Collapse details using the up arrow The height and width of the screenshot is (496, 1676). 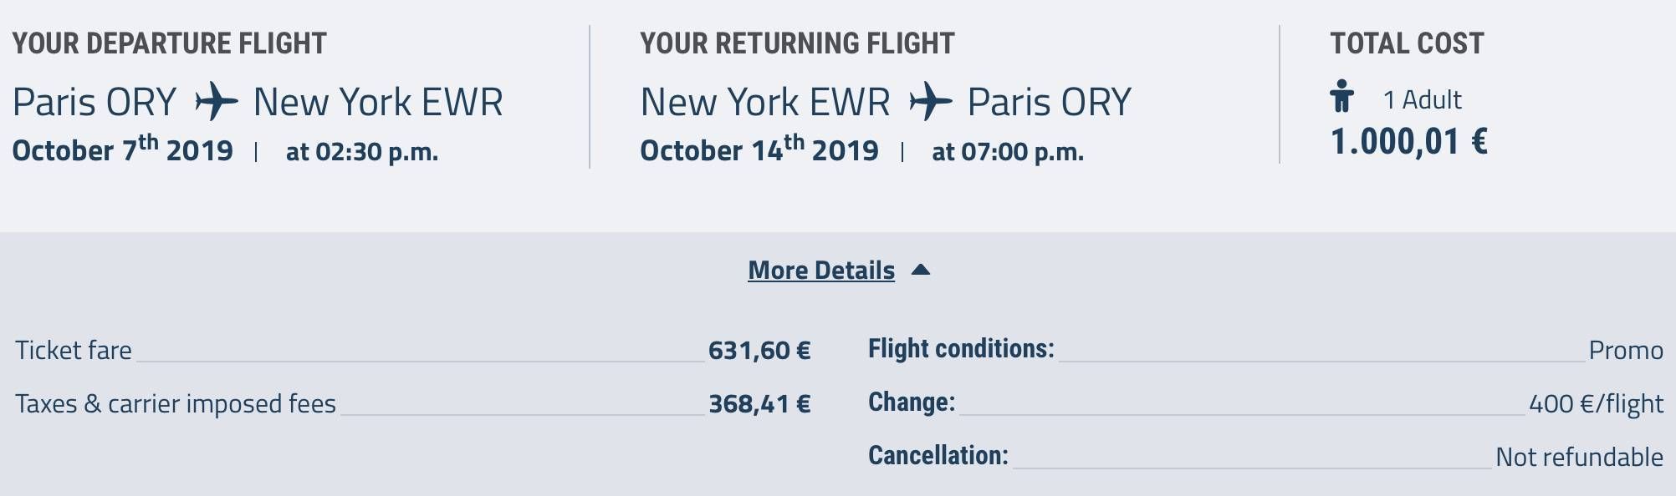coord(921,270)
